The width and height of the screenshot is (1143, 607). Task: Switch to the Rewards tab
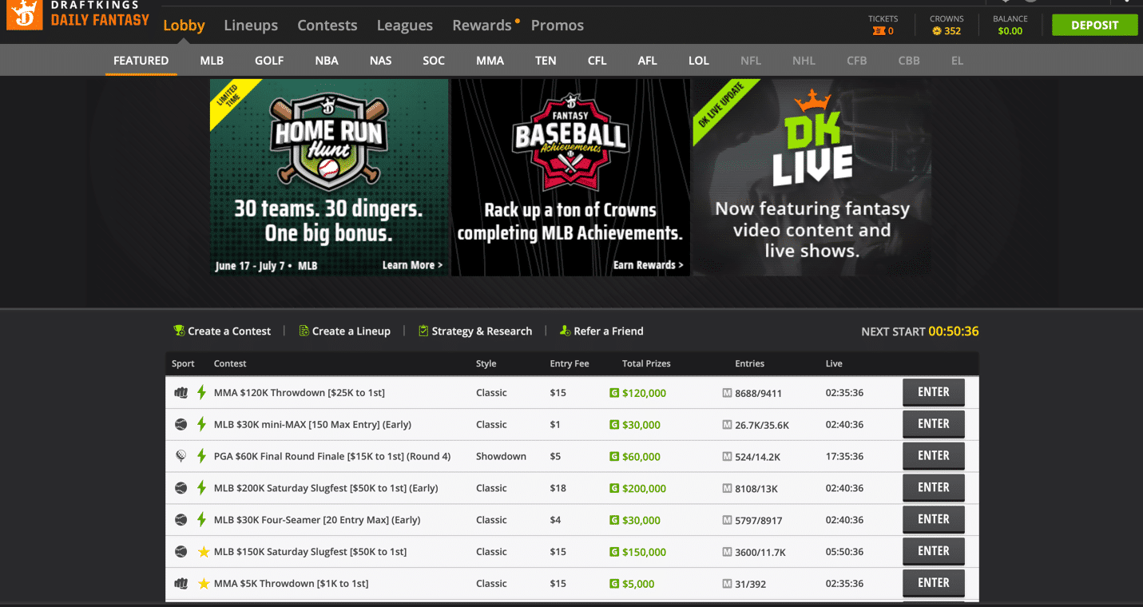482,26
